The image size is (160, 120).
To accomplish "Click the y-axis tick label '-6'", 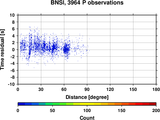I will click(12, 70).
